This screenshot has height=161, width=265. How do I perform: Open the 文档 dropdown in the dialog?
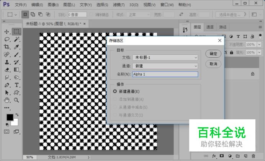click(165, 57)
